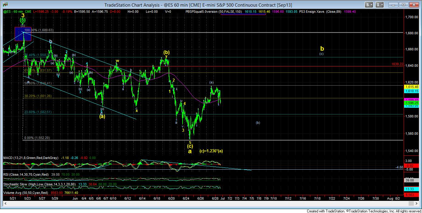The image size is (422, 213).
Task: Click the 39.08 RSI value tag
Action: (x=411, y=180)
